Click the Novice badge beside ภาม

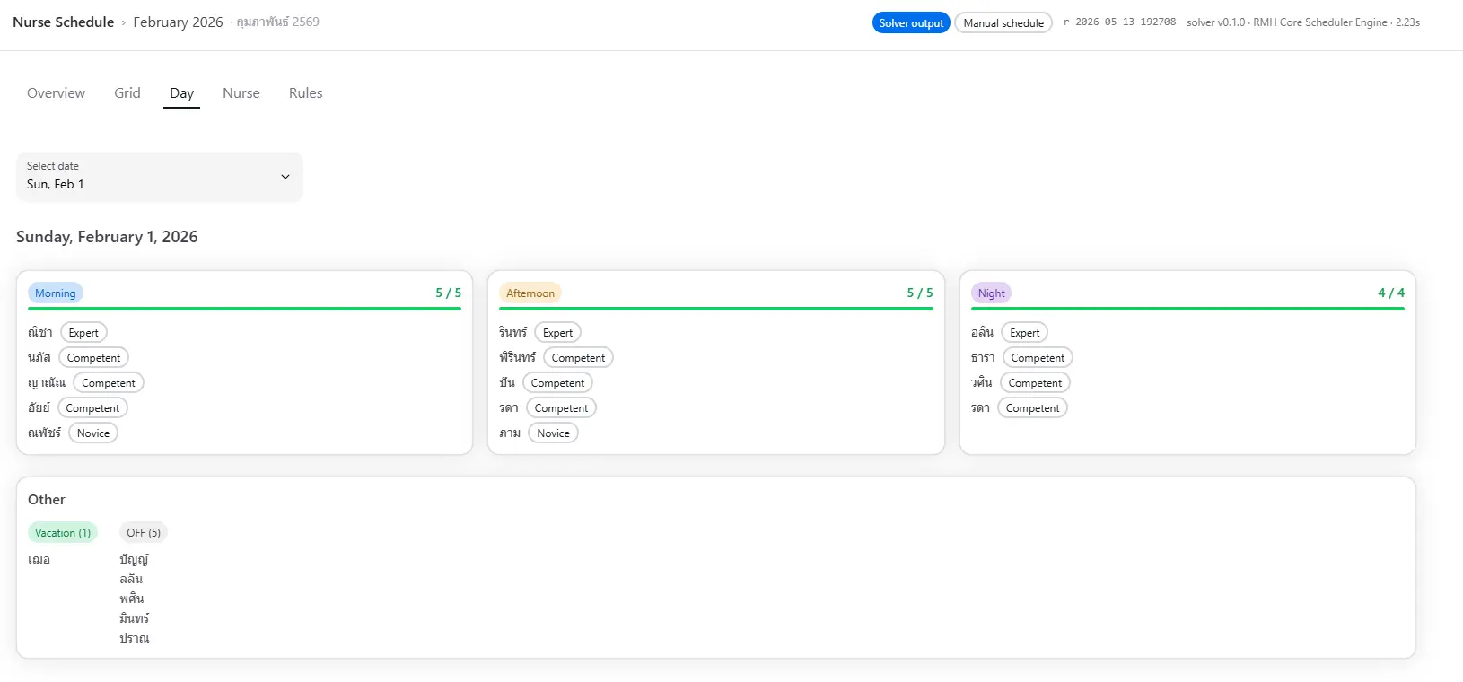(553, 433)
